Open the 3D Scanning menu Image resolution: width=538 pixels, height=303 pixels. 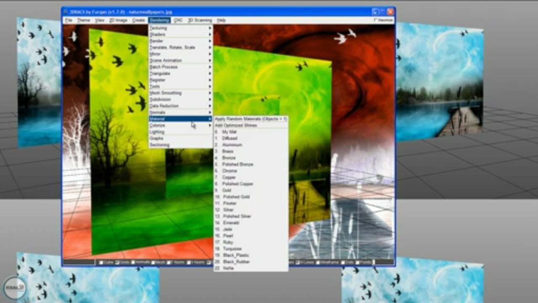(200, 20)
